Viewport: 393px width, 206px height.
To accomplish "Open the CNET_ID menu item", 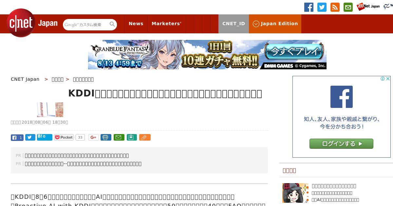I will point(234,24).
